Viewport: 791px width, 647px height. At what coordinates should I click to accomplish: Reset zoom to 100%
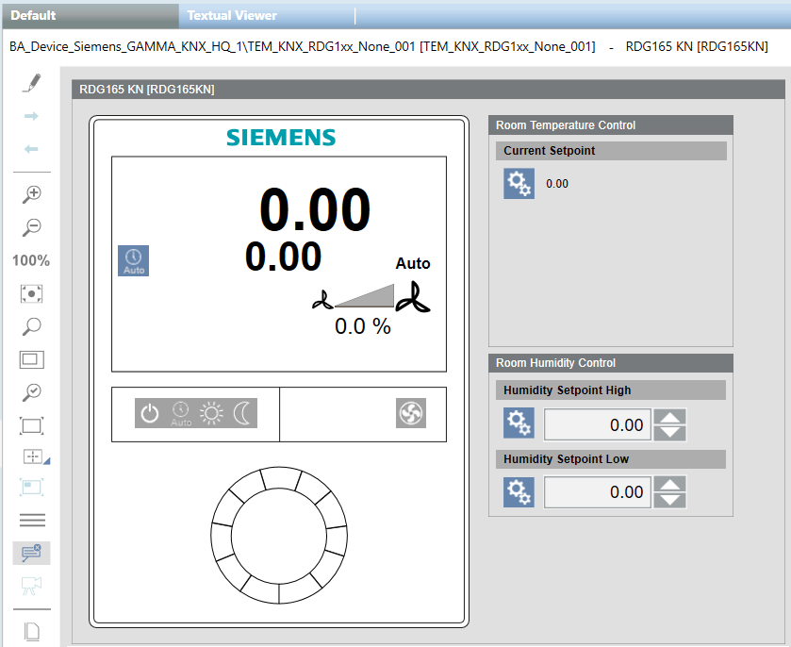pos(31,261)
